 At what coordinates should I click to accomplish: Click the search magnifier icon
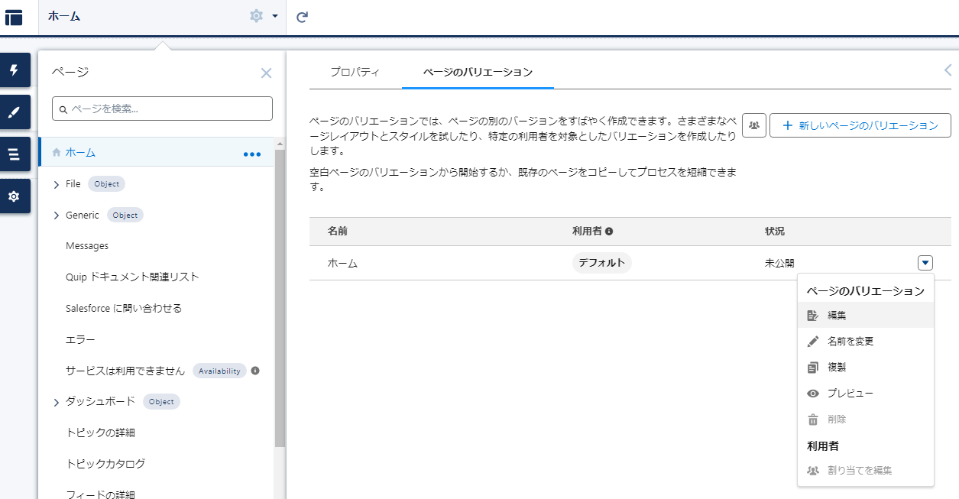pos(63,109)
